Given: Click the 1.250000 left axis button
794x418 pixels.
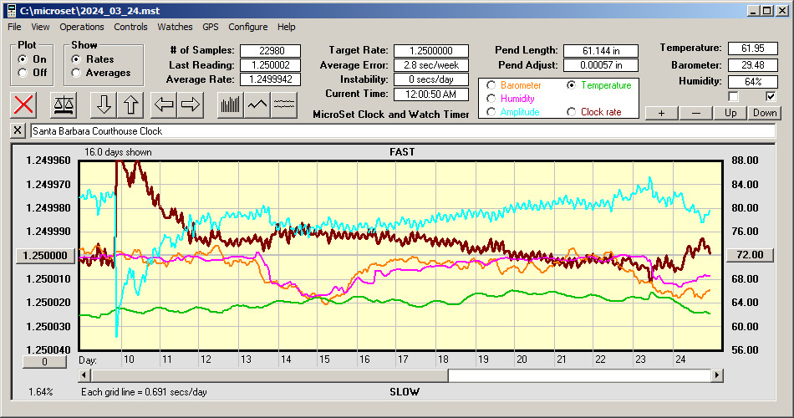Looking at the screenshot, I should point(46,255).
